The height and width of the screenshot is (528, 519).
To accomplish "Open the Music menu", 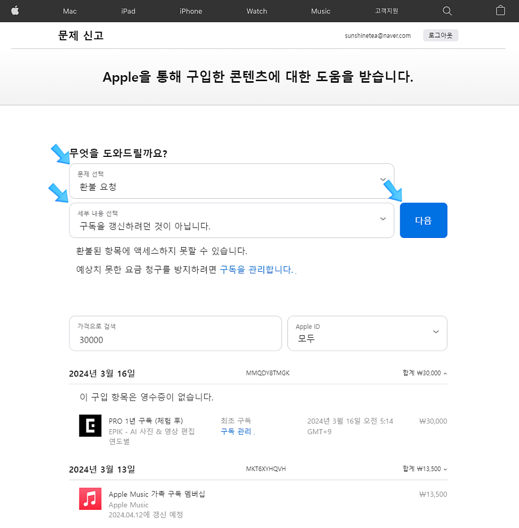I will [x=321, y=11].
